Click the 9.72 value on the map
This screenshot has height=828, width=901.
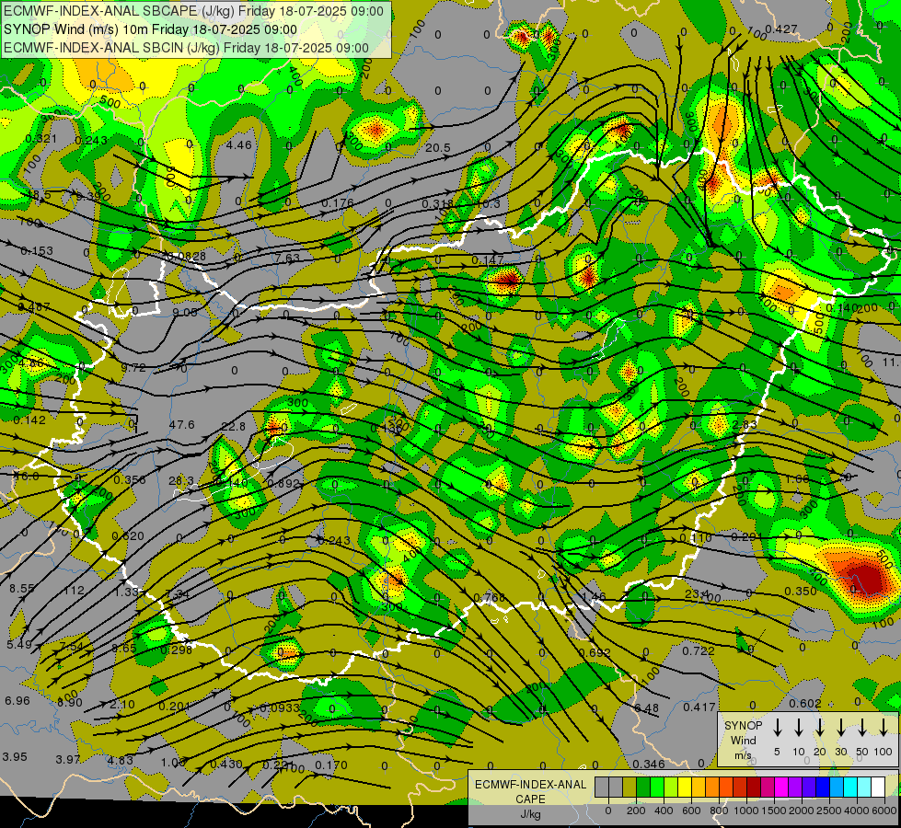click(x=133, y=367)
